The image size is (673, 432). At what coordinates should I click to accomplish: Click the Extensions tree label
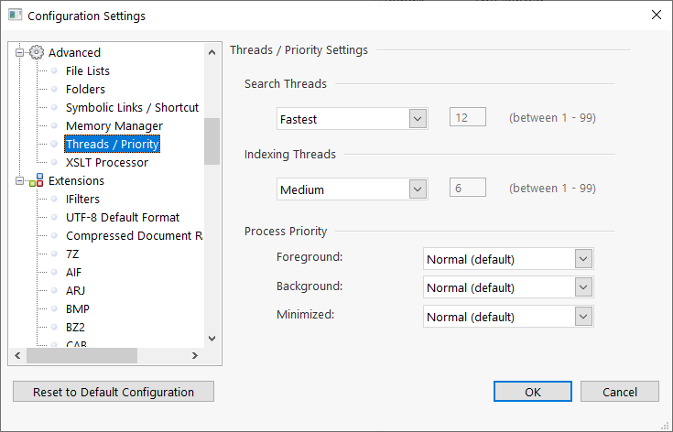76,180
